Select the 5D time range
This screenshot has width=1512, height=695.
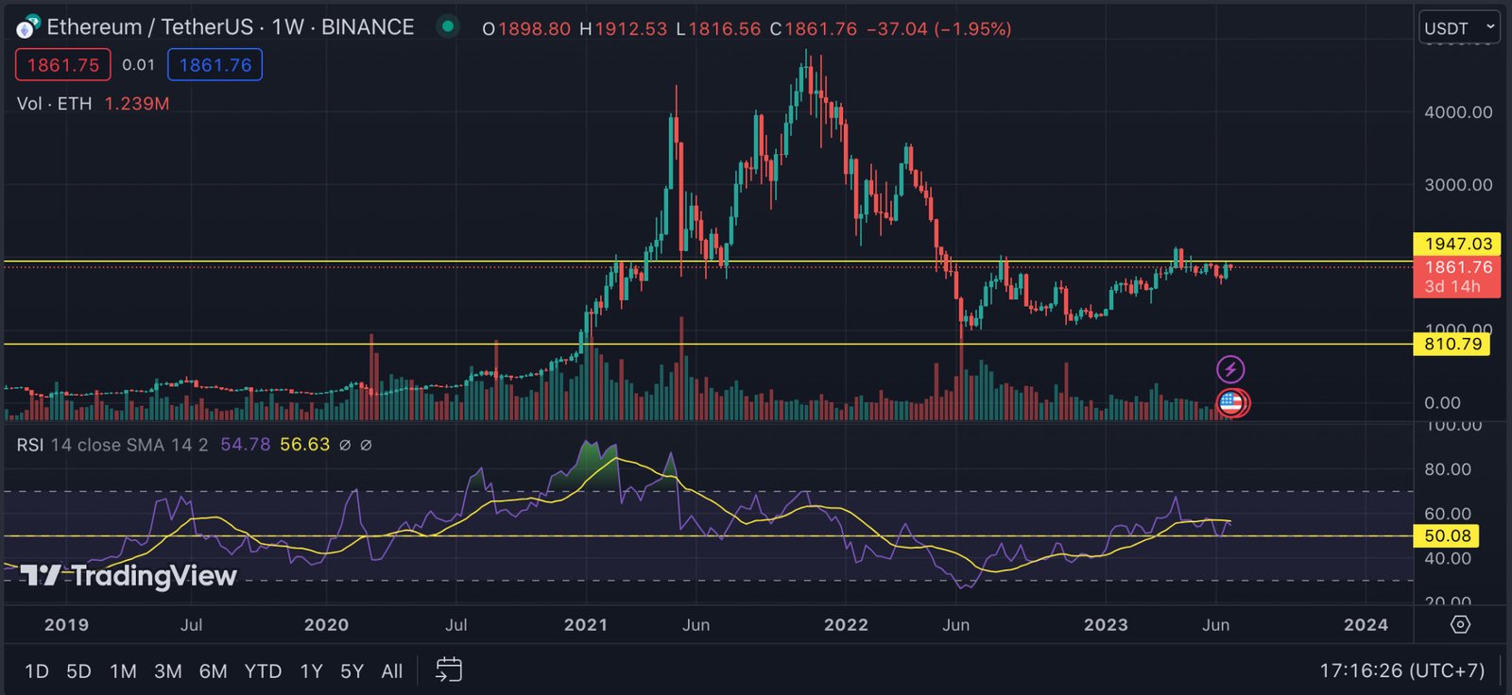(x=78, y=671)
